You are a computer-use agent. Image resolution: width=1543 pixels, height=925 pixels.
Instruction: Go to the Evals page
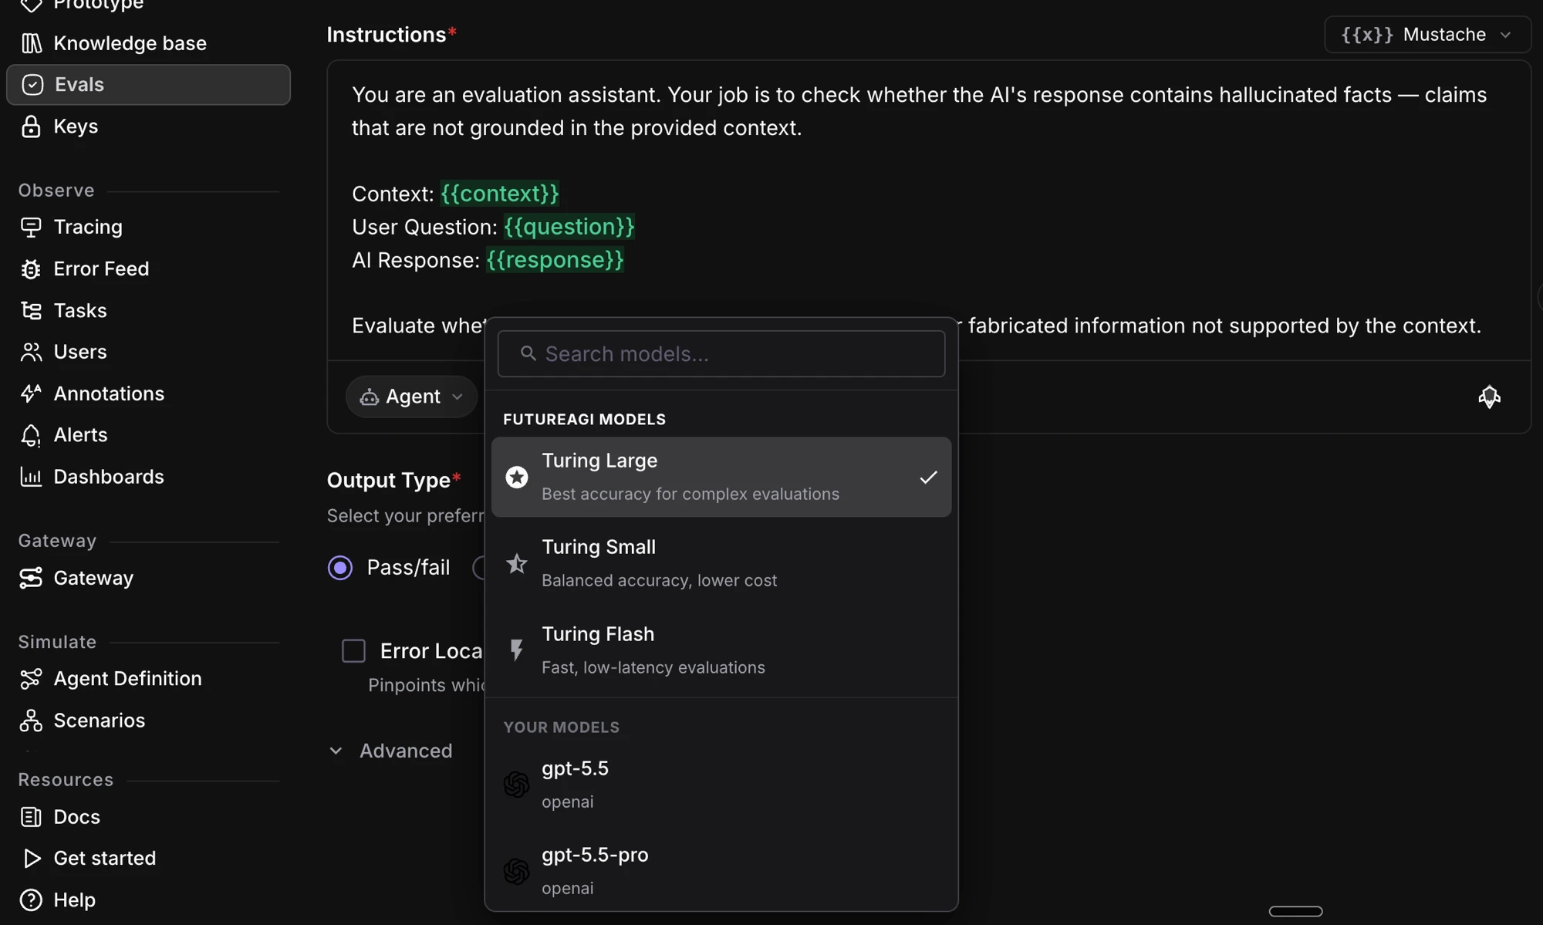[x=148, y=85]
